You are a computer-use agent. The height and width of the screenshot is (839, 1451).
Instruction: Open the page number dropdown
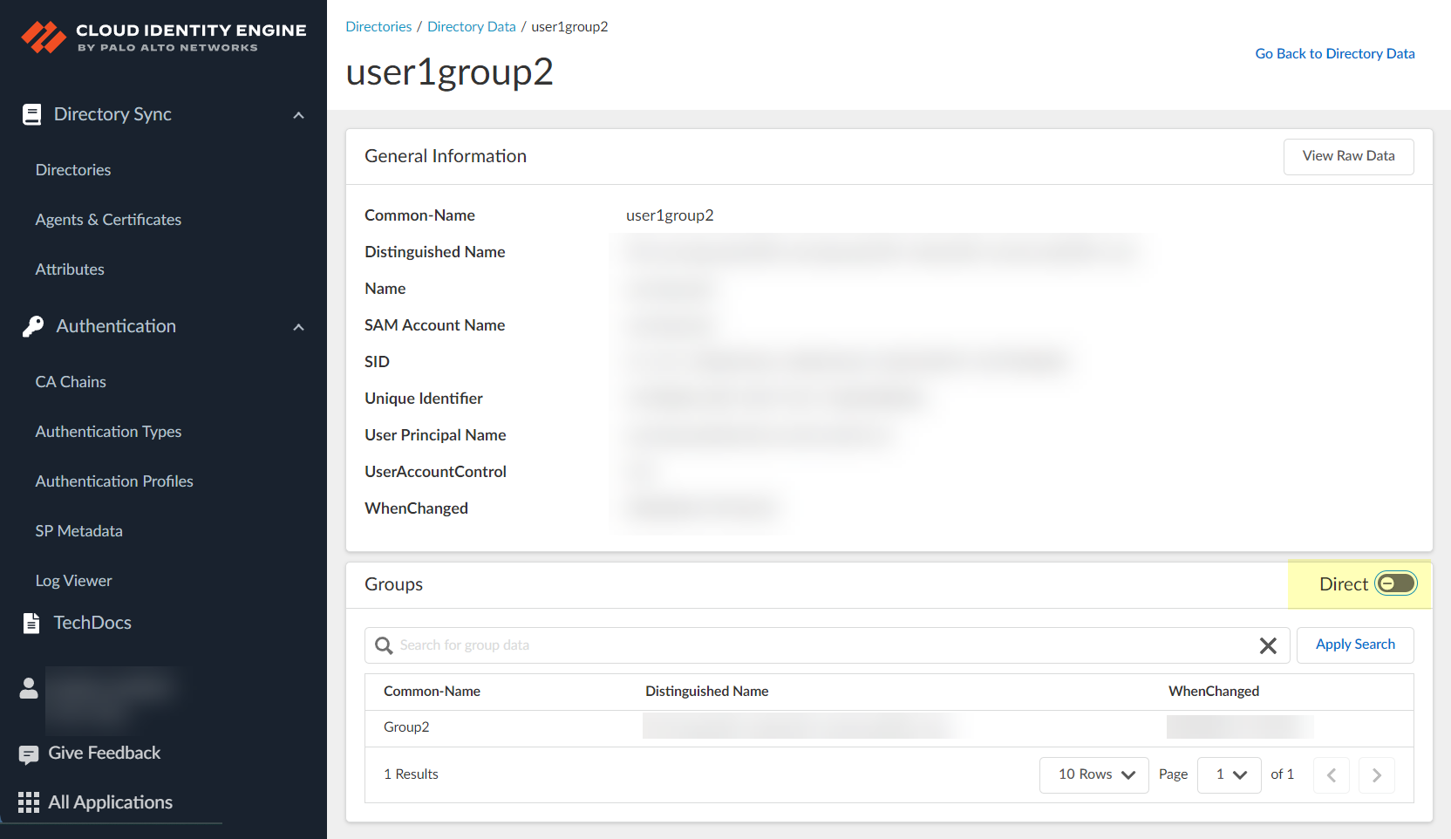coord(1230,774)
